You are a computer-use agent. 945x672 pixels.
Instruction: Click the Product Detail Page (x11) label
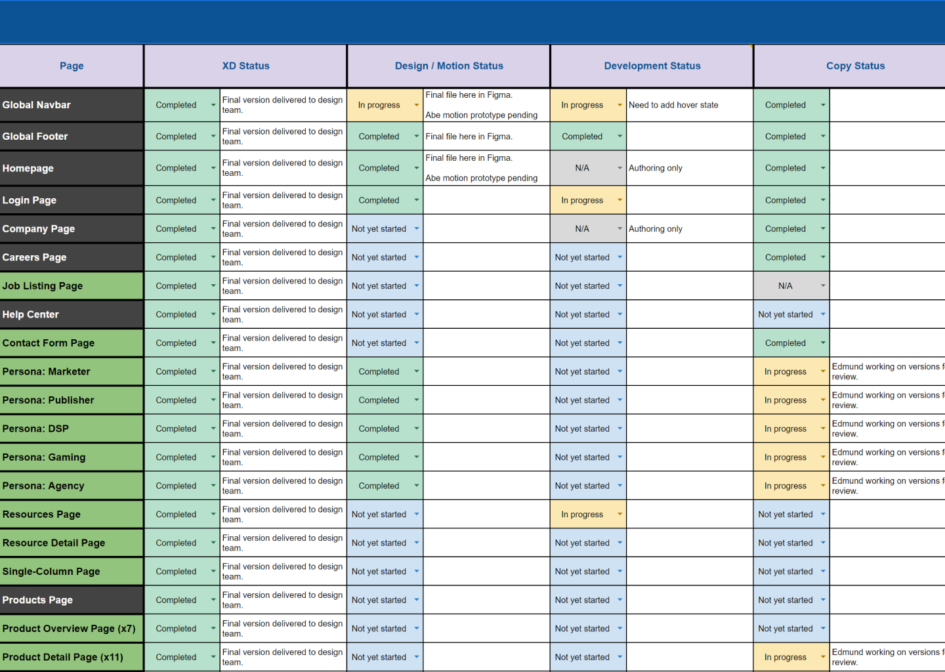pyautogui.click(x=72, y=657)
